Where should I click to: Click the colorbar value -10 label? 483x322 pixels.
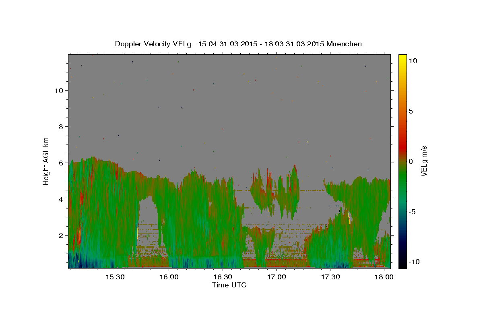pyautogui.click(x=413, y=262)
